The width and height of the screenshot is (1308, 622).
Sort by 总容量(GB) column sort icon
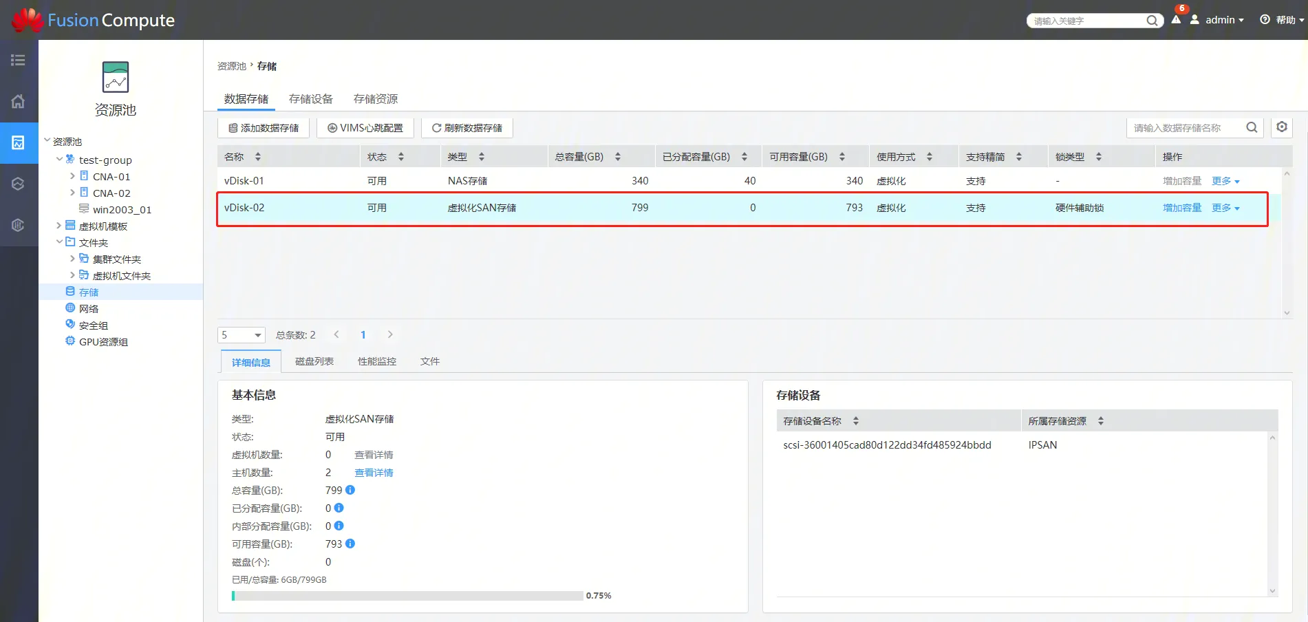pyautogui.click(x=618, y=157)
